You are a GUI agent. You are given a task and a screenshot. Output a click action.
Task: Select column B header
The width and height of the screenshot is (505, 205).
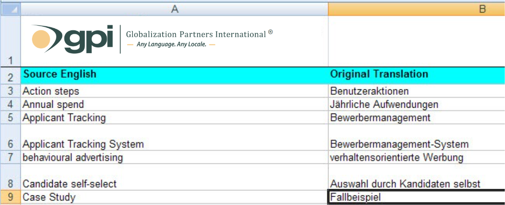(416, 9)
